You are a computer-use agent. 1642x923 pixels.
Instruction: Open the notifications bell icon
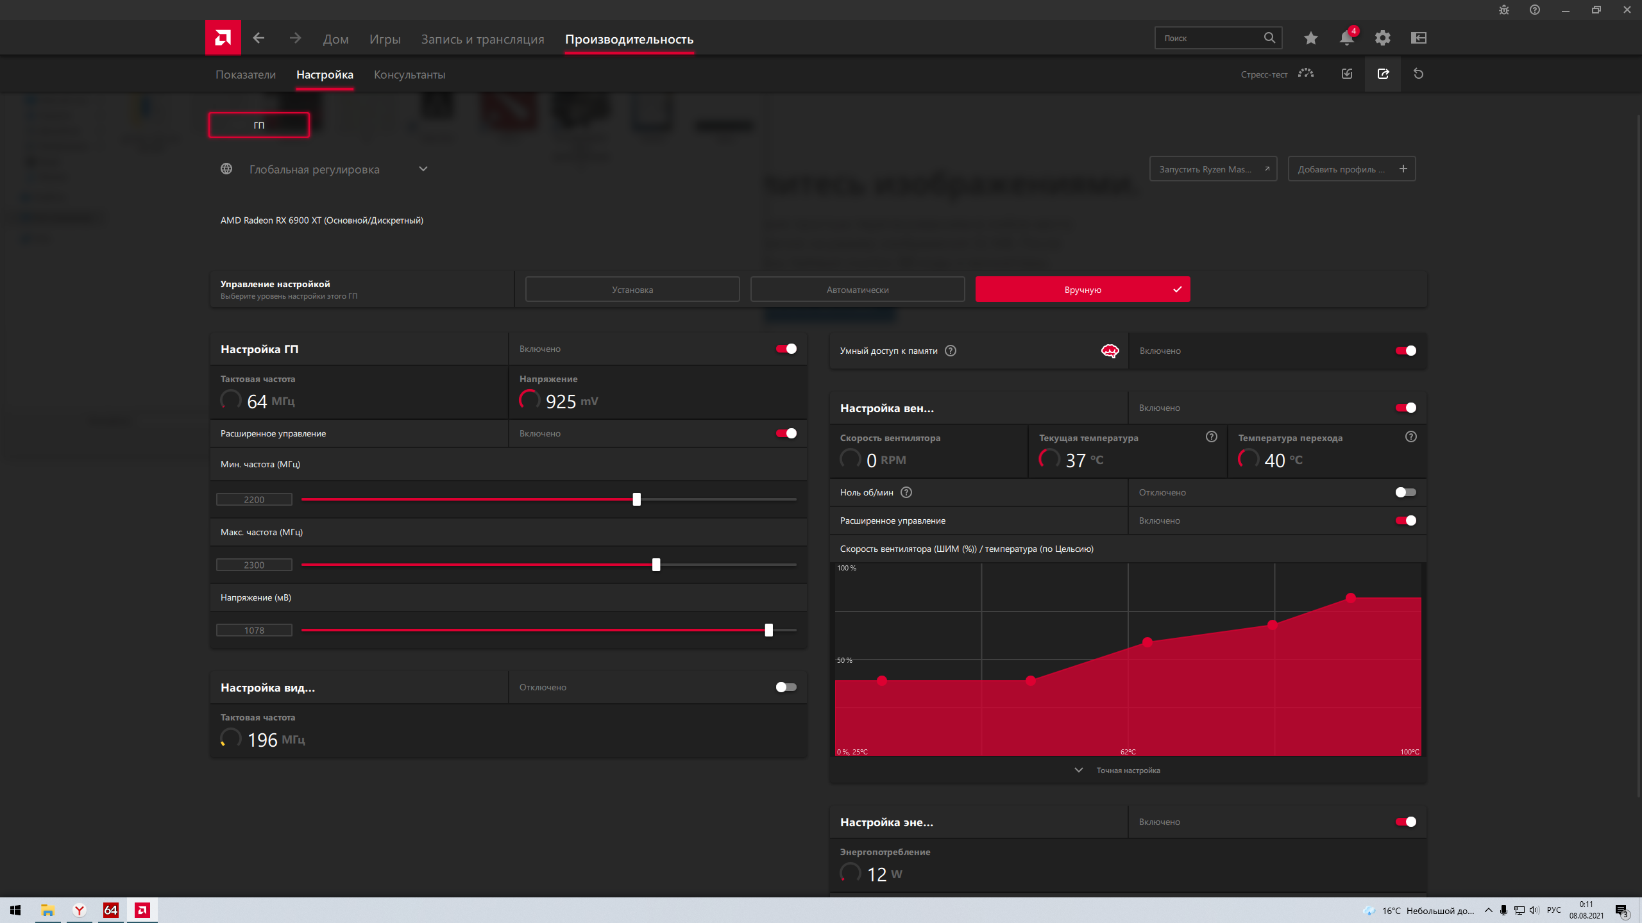[x=1346, y=38]
